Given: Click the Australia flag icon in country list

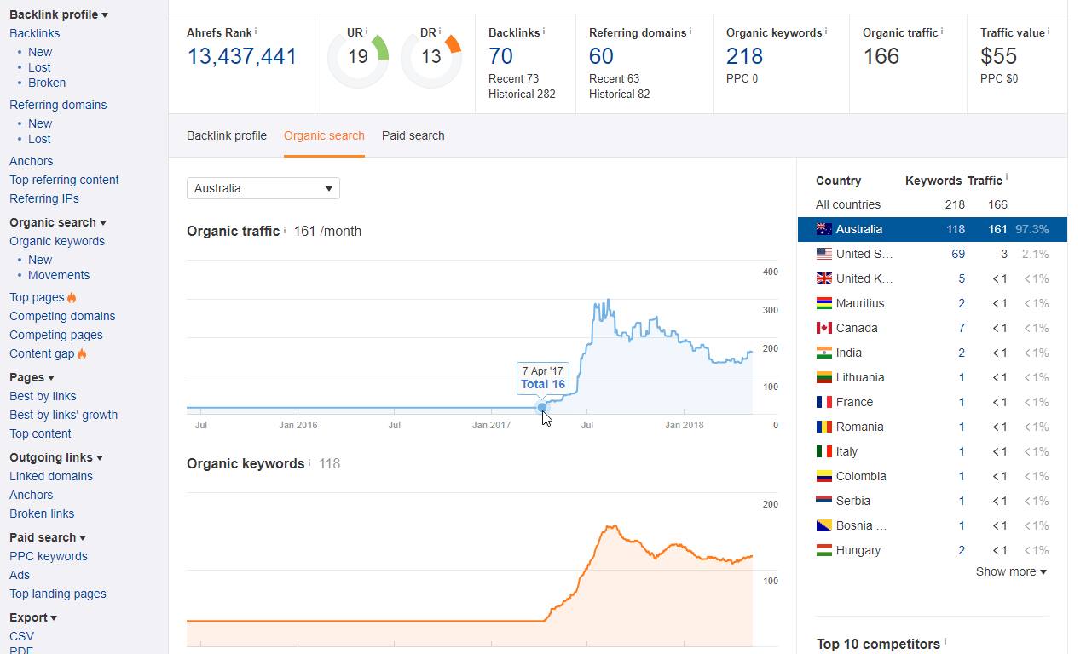Looking at the screenshot, I should click(x=823, y=229).
